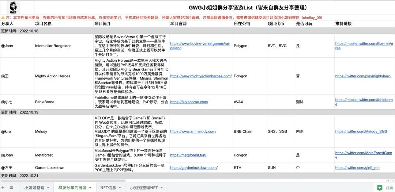Select the 项目代币 header cell
Image resolution: width=395 pixels, height=192 pixels.
click(281, 24)
